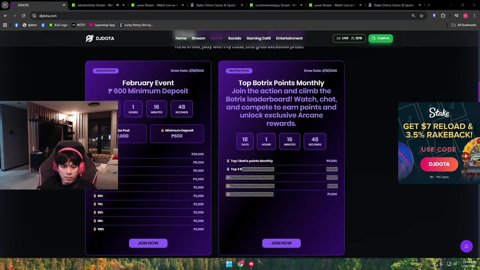Click the 10th place prize row

click(148, 229)
